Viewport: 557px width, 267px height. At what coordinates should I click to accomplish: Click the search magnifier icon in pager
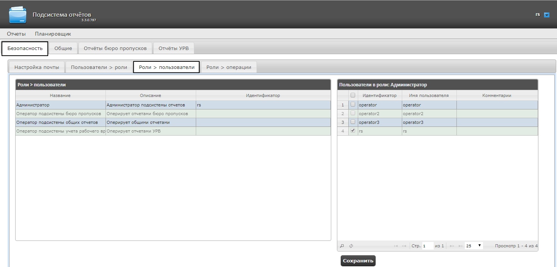342,246
